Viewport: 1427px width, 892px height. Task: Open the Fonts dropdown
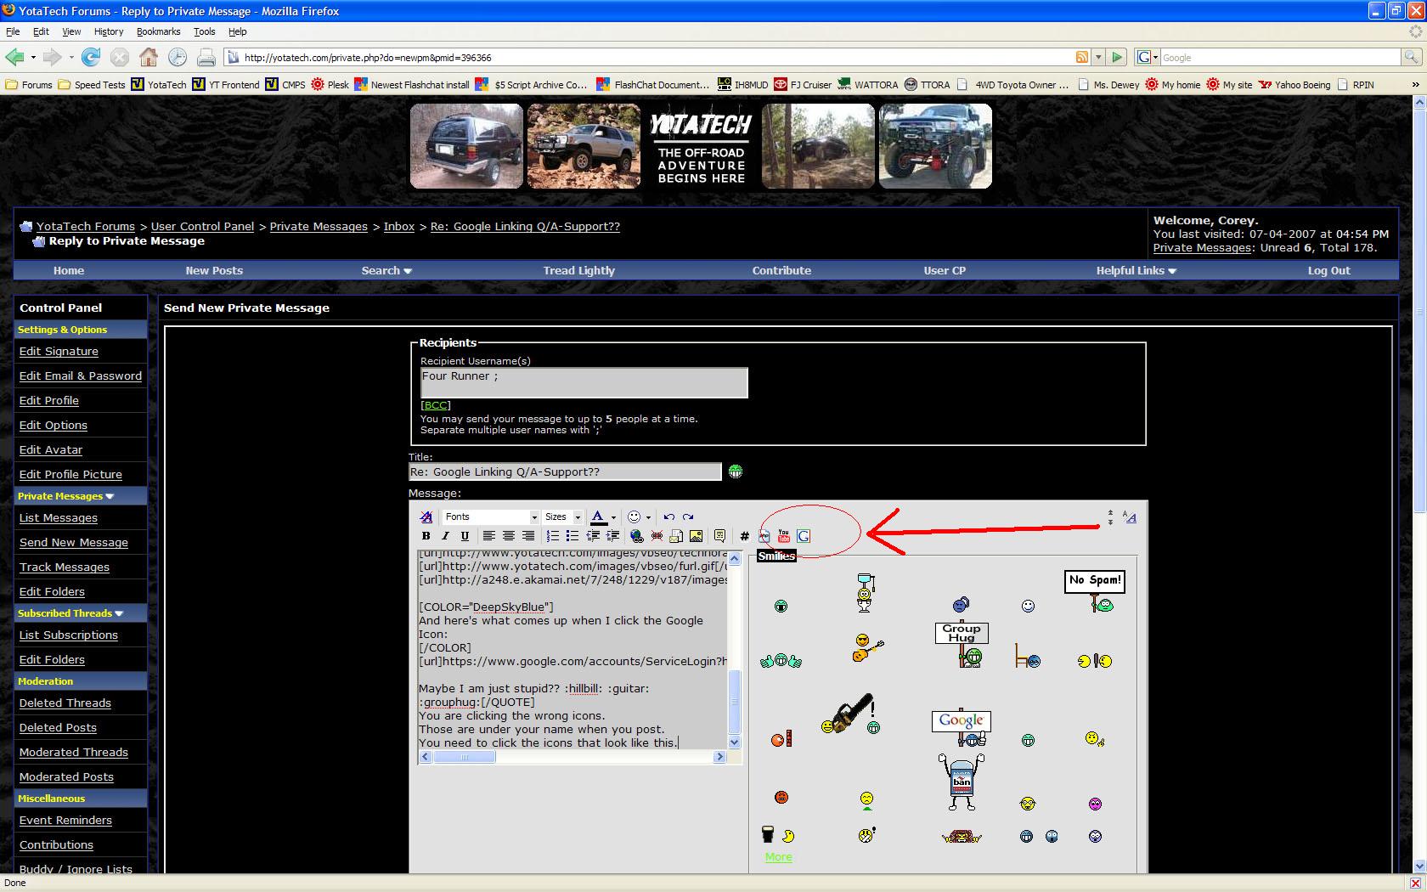point(491,517)
